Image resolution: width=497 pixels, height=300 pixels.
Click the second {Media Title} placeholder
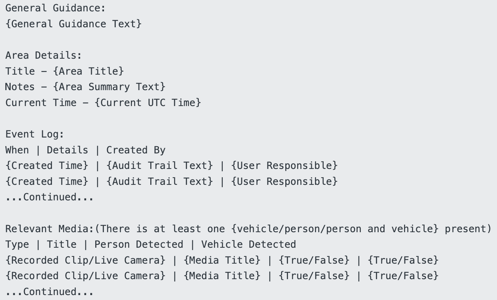pos(222,276)
